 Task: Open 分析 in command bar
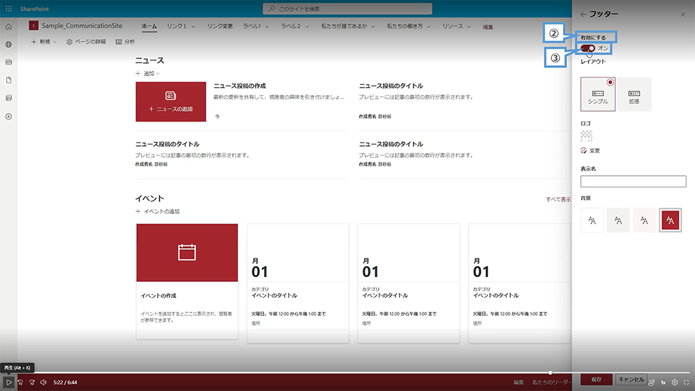[x=125, y=42]
